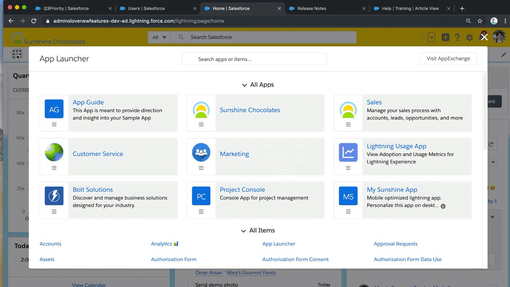
Task: Click the Marketing people icon
Action: pyautogui.click(x=201, y=152)
